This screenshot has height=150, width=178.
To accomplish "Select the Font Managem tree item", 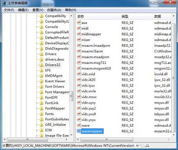I will tap(57, 92).
